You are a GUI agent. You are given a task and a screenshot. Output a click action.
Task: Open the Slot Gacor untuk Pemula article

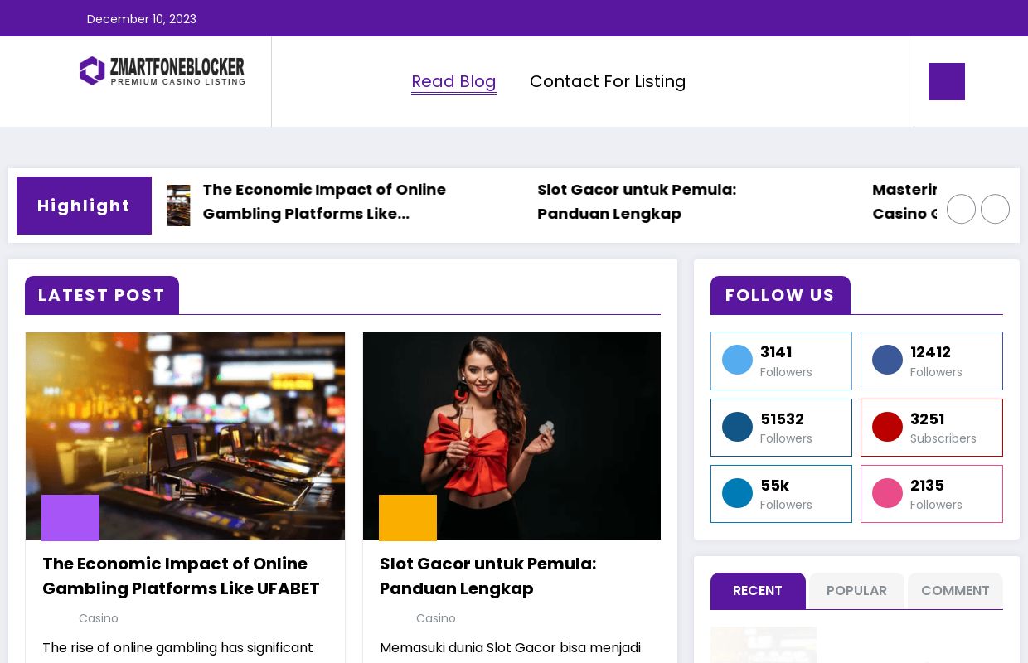click(x=487, y=576)
